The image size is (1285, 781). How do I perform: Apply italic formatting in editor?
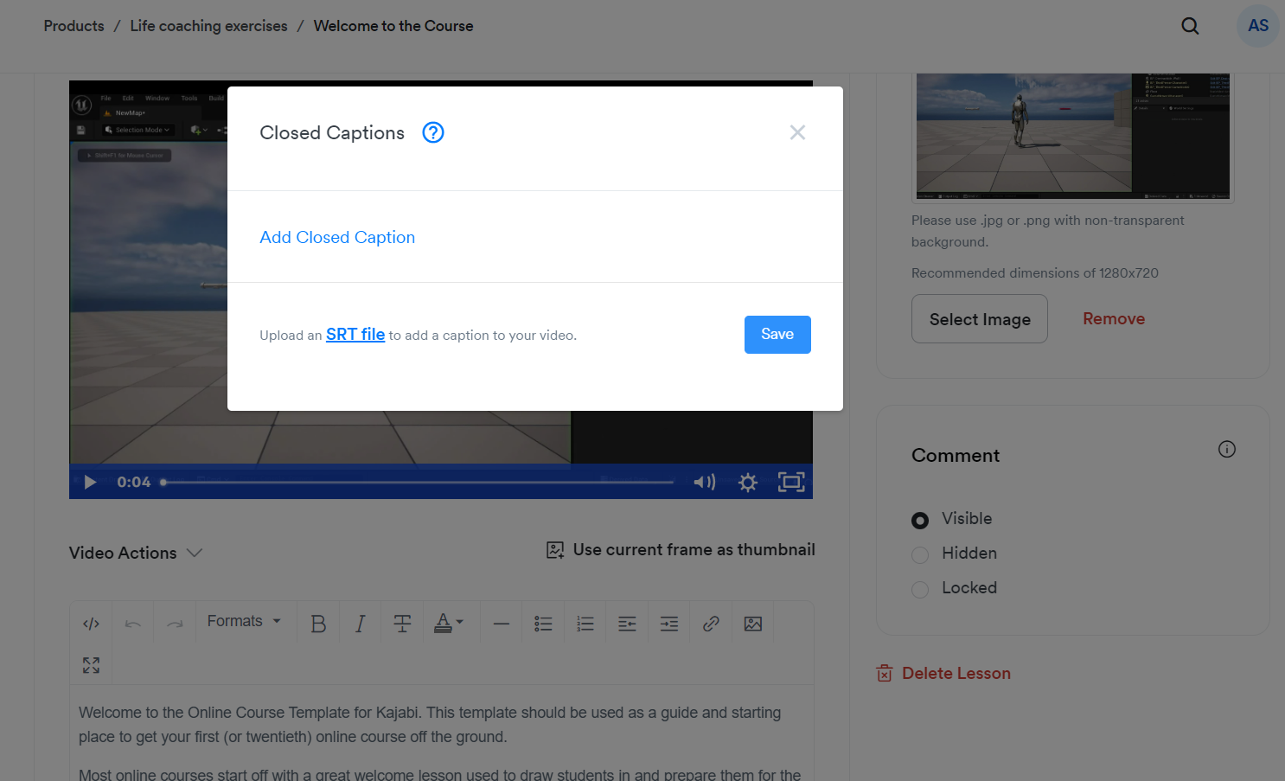(x=361, y=624)
